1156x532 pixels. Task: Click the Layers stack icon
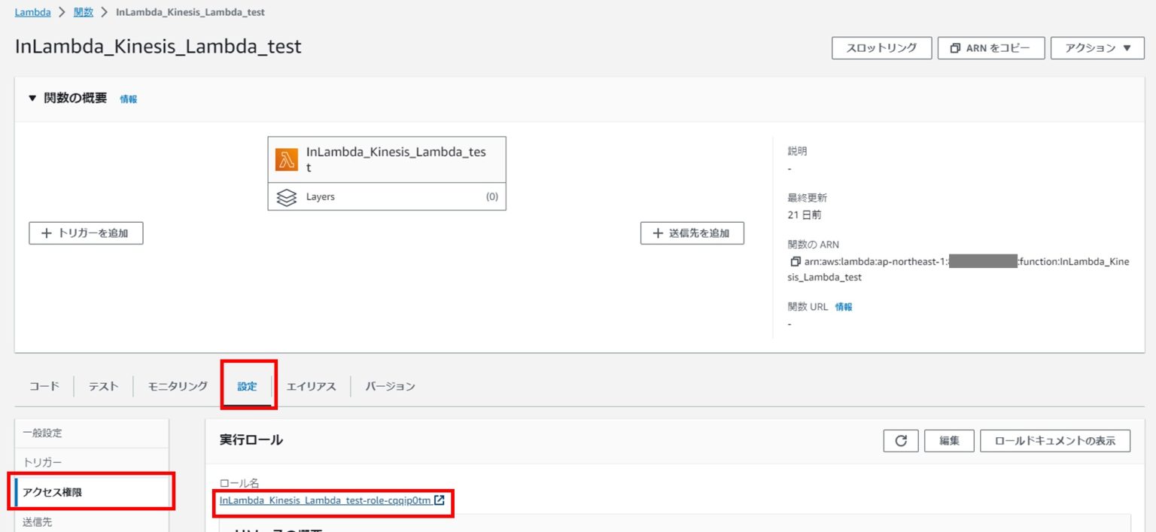tap(287, 197)
